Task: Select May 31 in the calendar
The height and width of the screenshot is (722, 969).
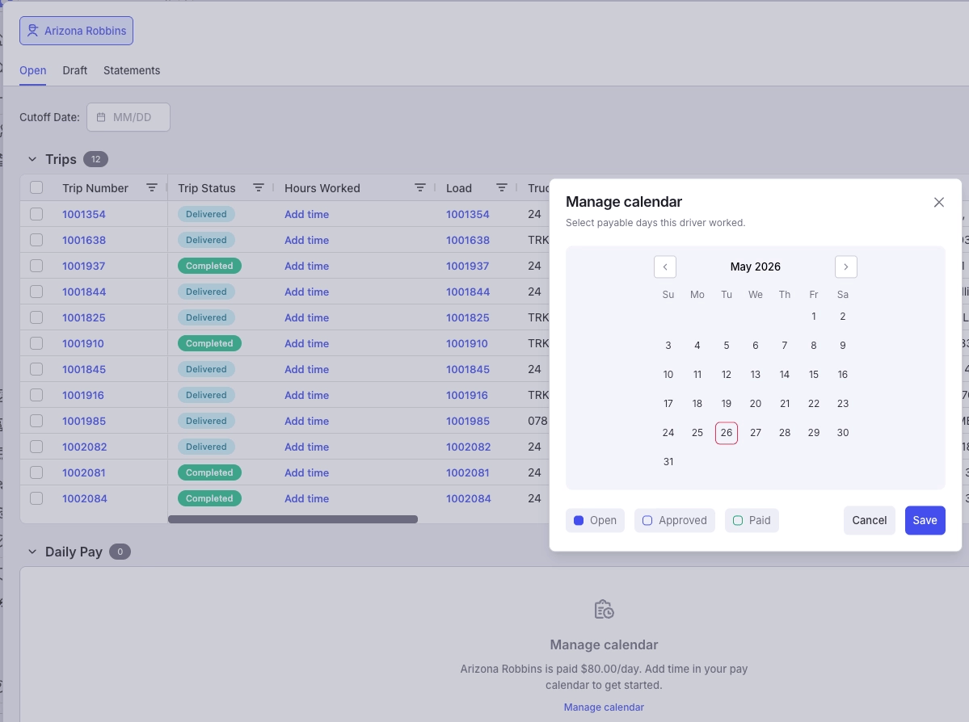Action: 668,462
